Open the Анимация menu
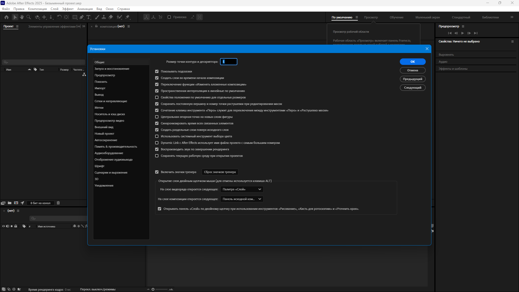This screenshot has height=292, width=519. (85, 9)
